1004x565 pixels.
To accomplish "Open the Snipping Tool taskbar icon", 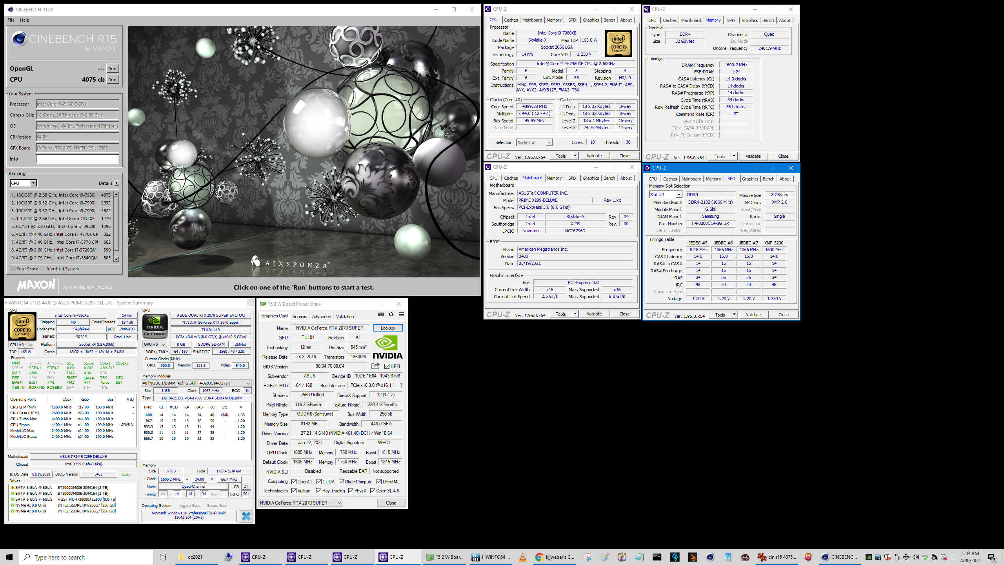I will (587, 557).
